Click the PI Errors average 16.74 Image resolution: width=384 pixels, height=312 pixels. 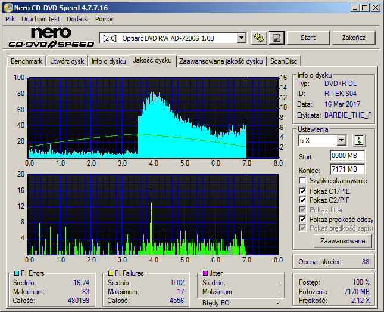82,283
